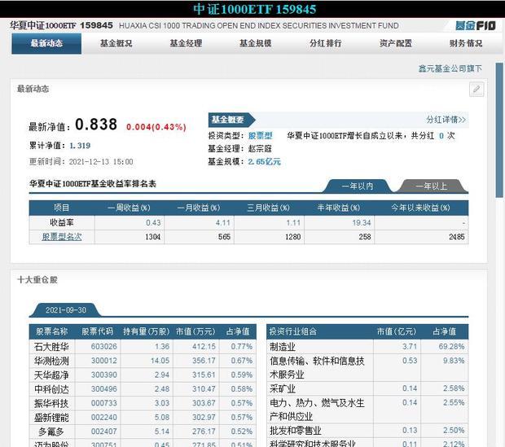Screen dimensions: 505x447
Task: Click one-month return value 4.11
Action: tap(223, 223)
